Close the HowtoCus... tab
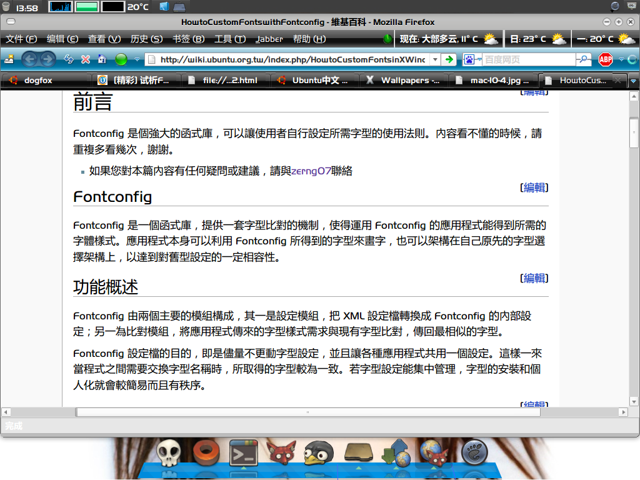 618,81
